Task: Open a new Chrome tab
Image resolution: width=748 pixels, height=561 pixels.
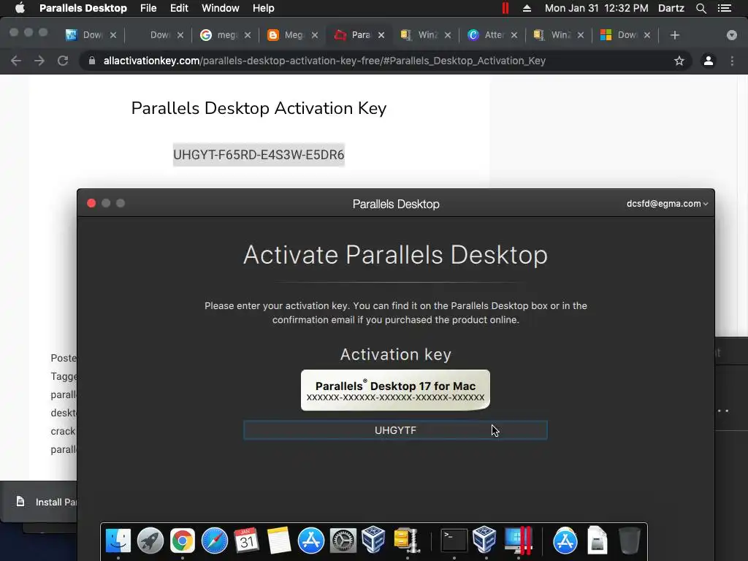Action: [674, 35]
